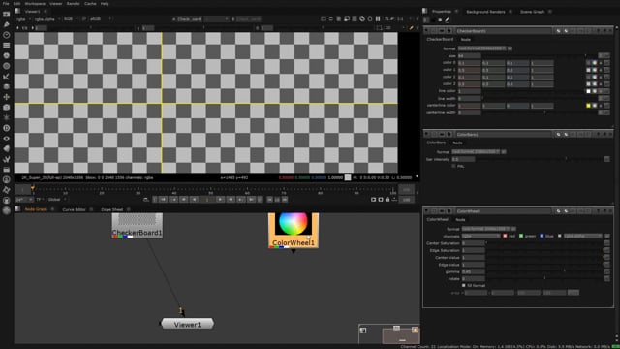Open the Channel nodes toolbar icon
620x349 pixels.
tap(7, 46)
